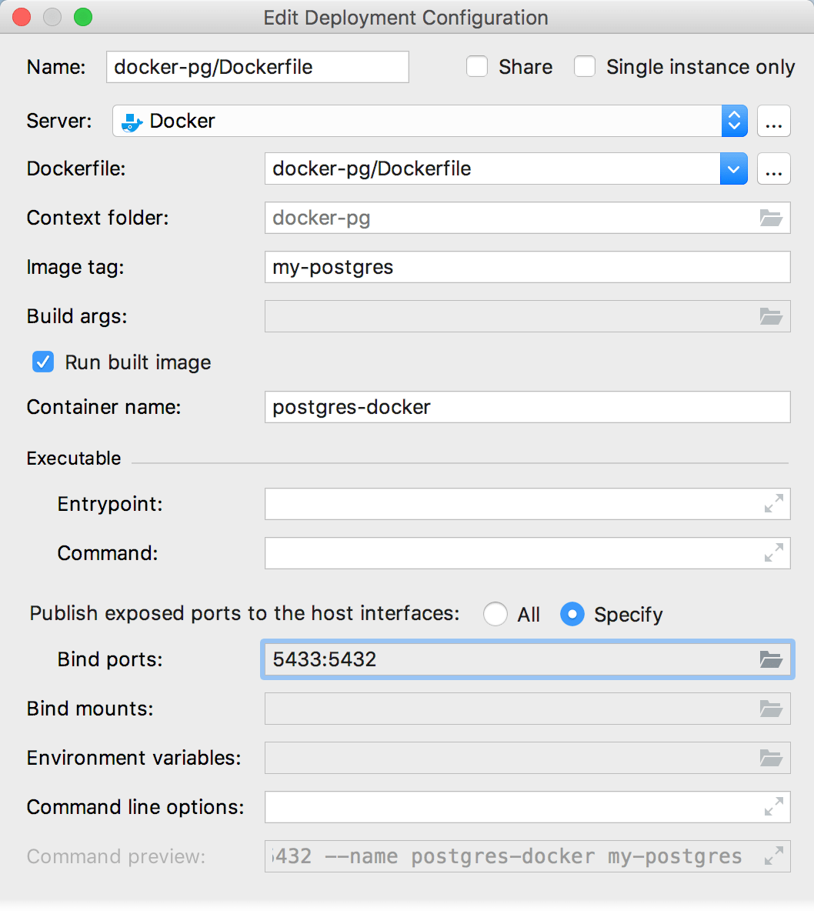Viewport: 814px width, 914px height.
Task: Click the ellipsis button next to Server
Action: coord(774,121)
